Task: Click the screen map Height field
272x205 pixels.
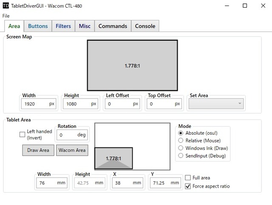Action: click(x=80, y=104)
